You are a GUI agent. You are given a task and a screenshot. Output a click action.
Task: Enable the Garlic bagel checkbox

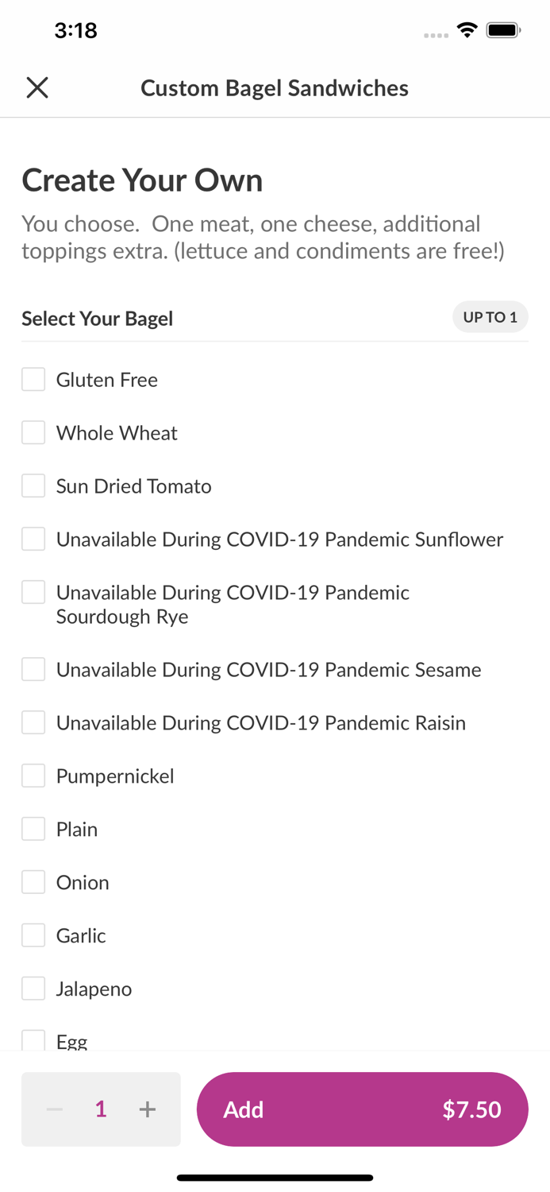(33, 936)
